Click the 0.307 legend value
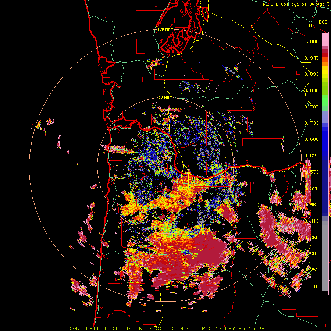The width and height of the screenshot is (331, 331). pos(312,253)
